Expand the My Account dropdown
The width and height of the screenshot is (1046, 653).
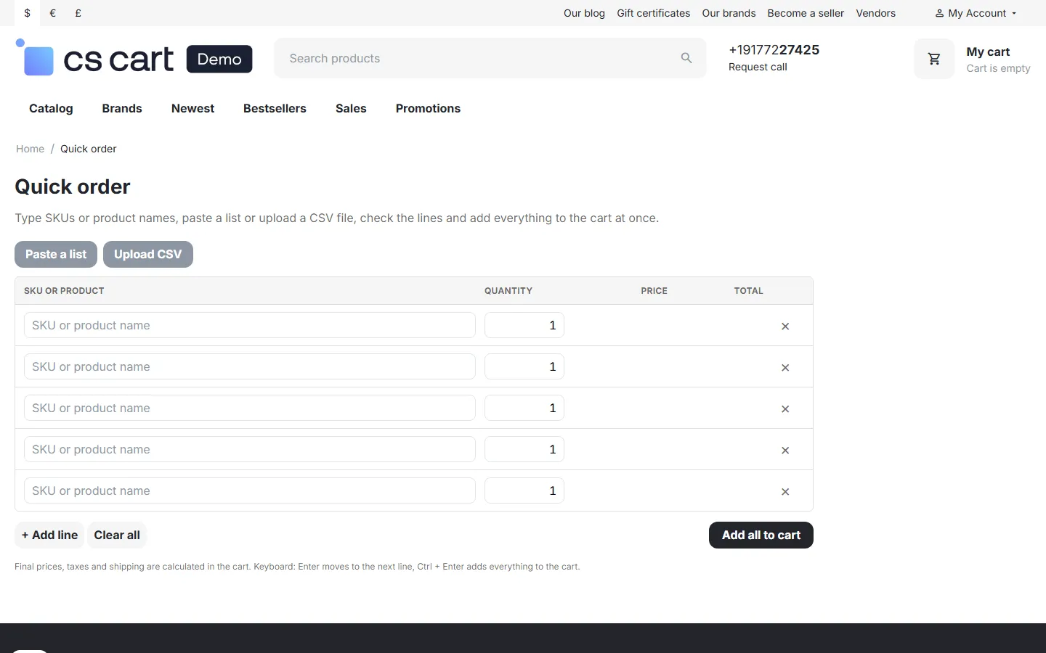(976, 13)
